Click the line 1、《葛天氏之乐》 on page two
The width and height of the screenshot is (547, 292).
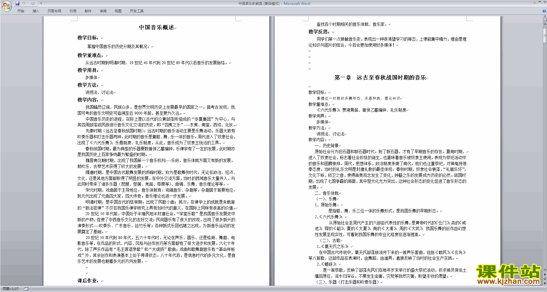point(333,246)
